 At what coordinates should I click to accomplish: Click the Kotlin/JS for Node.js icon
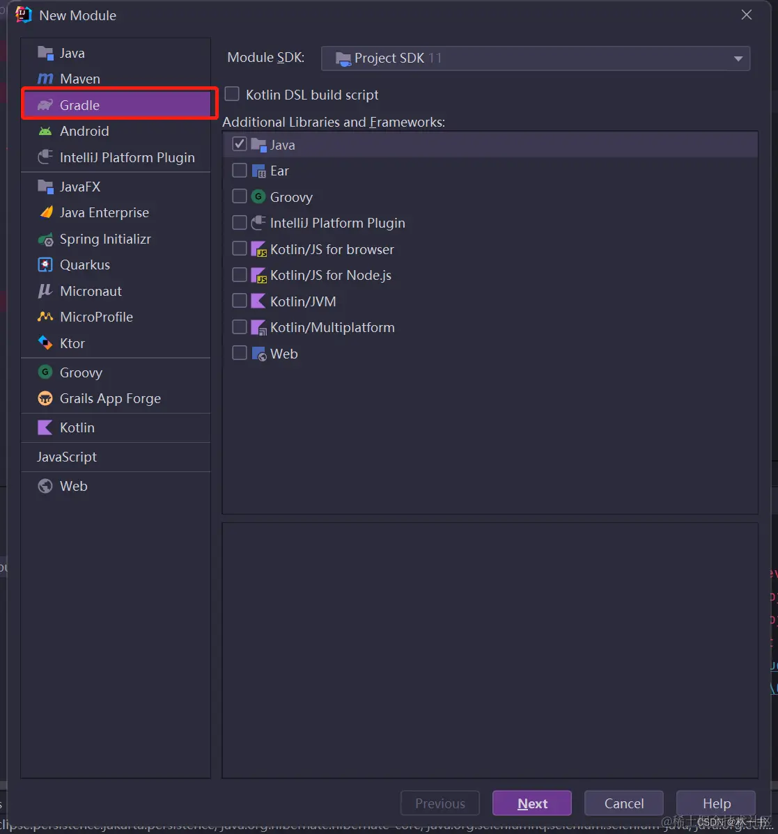coord(258,275)
